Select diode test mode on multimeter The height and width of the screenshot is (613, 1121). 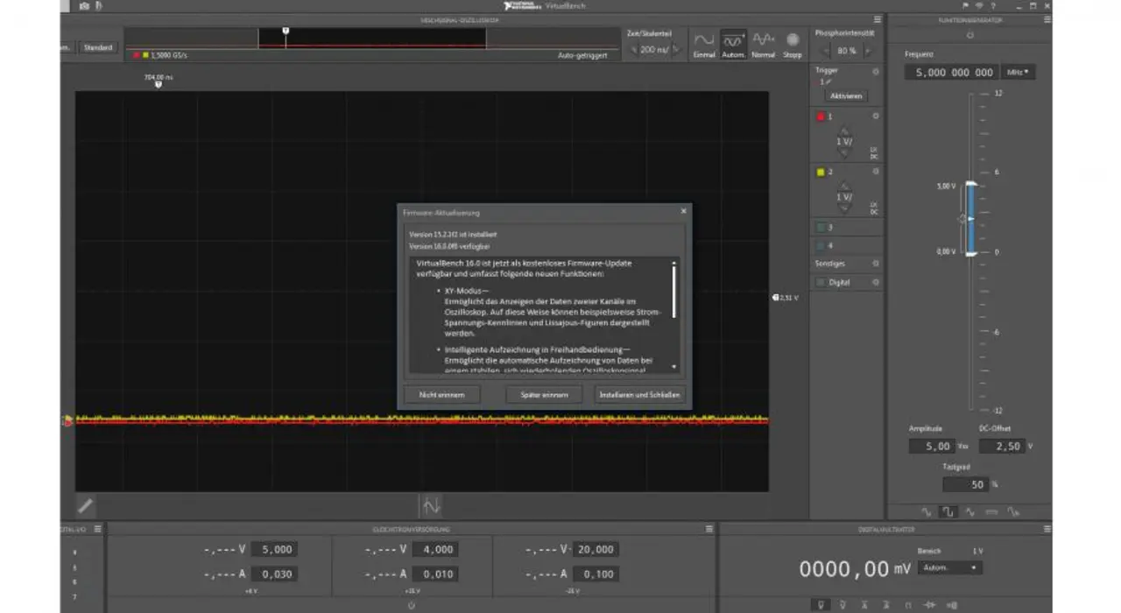tap(930, 604)
